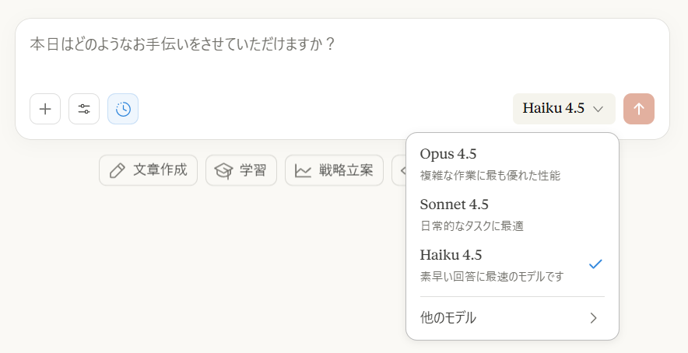
Task: Click the chart icon on 戦略立案
Action: tap(303, 170)
